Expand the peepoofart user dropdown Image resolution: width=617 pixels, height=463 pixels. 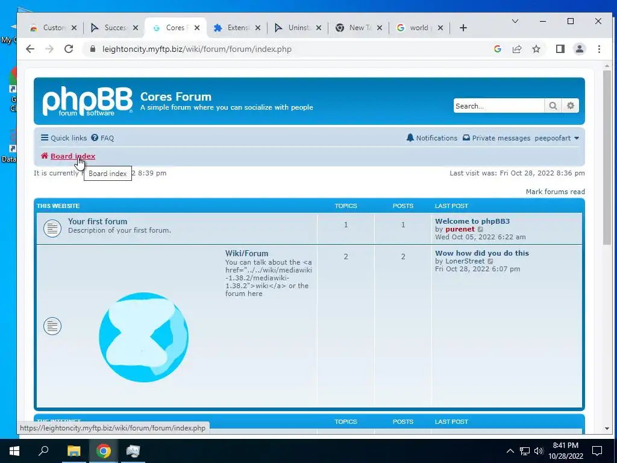(557, 138)
